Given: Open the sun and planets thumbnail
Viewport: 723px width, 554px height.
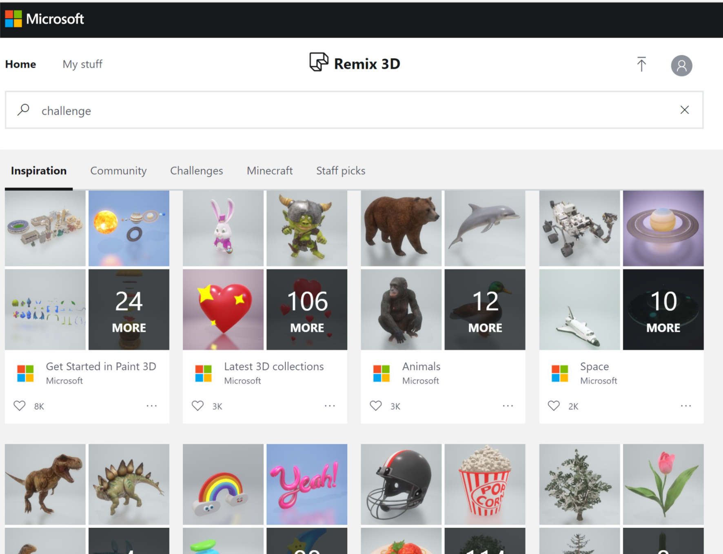Looking at the screenshot, I should click(x=129, y=228).
